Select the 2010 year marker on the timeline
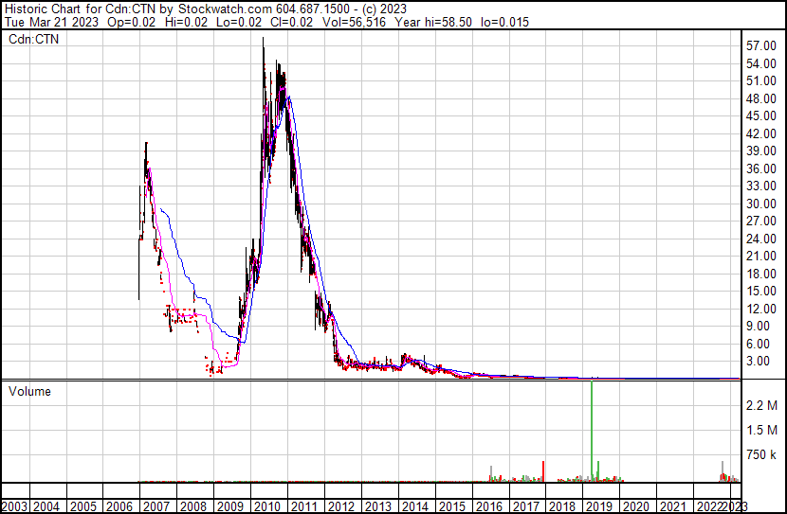The image size is (787, 514). (268, 506)
